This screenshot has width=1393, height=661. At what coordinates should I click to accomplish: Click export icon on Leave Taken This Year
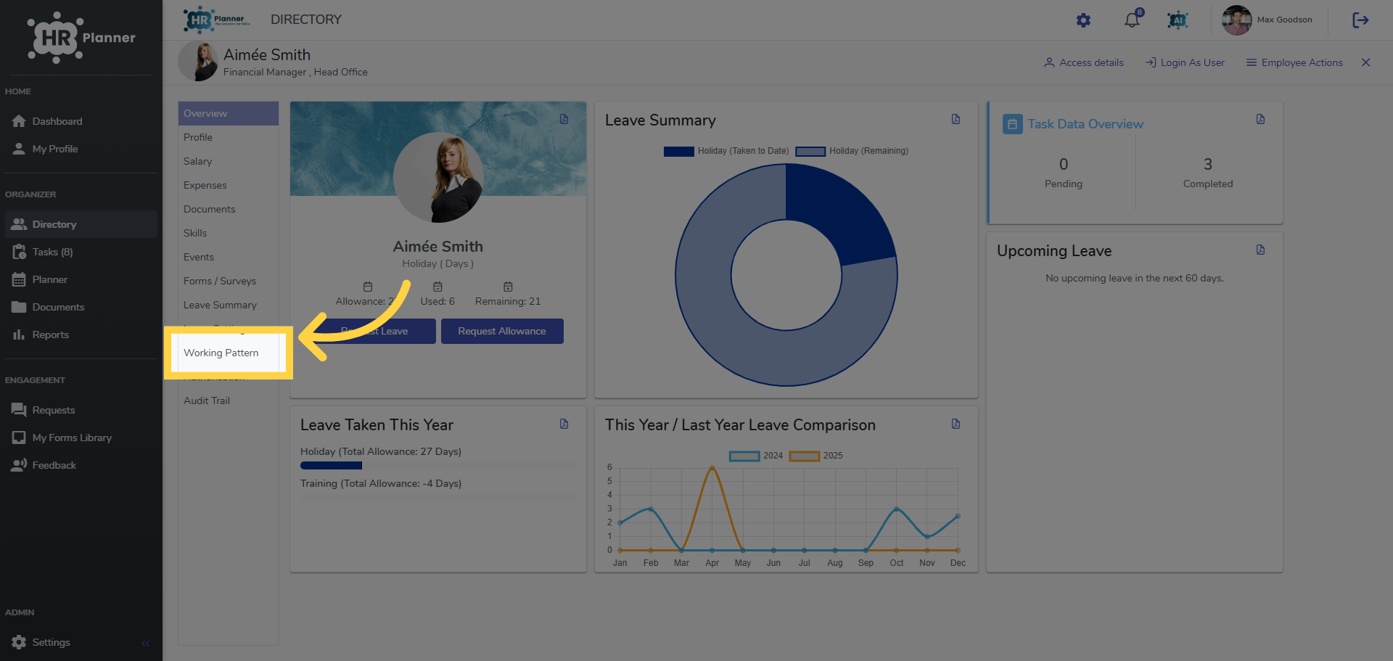564,424
